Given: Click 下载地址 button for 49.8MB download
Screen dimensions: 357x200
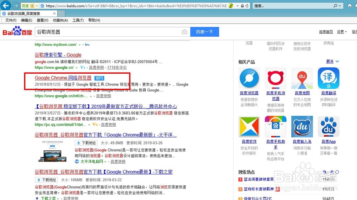Looking at the screenshot, I should (x=86, y=143).
